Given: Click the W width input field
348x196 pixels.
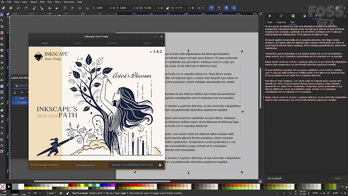Looking at the screenshot, I should point(149,8).
